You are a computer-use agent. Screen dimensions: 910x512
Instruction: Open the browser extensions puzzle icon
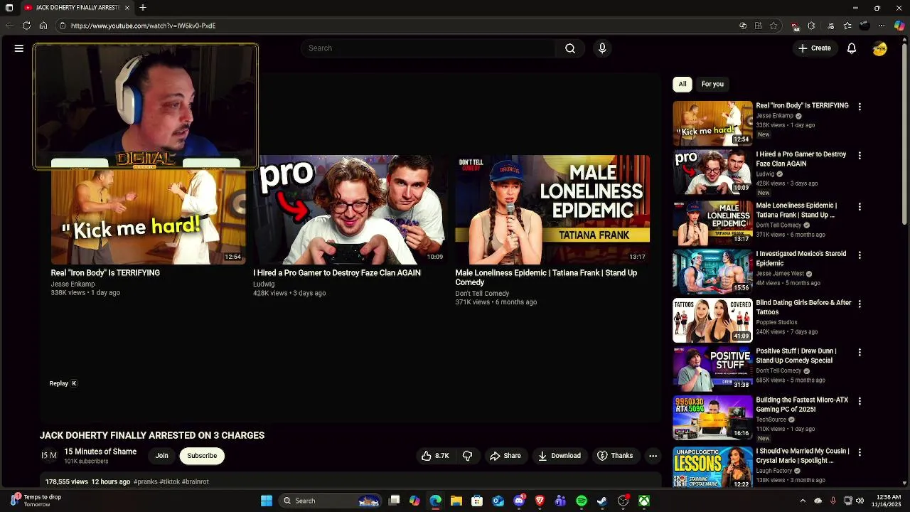[811, 26]
